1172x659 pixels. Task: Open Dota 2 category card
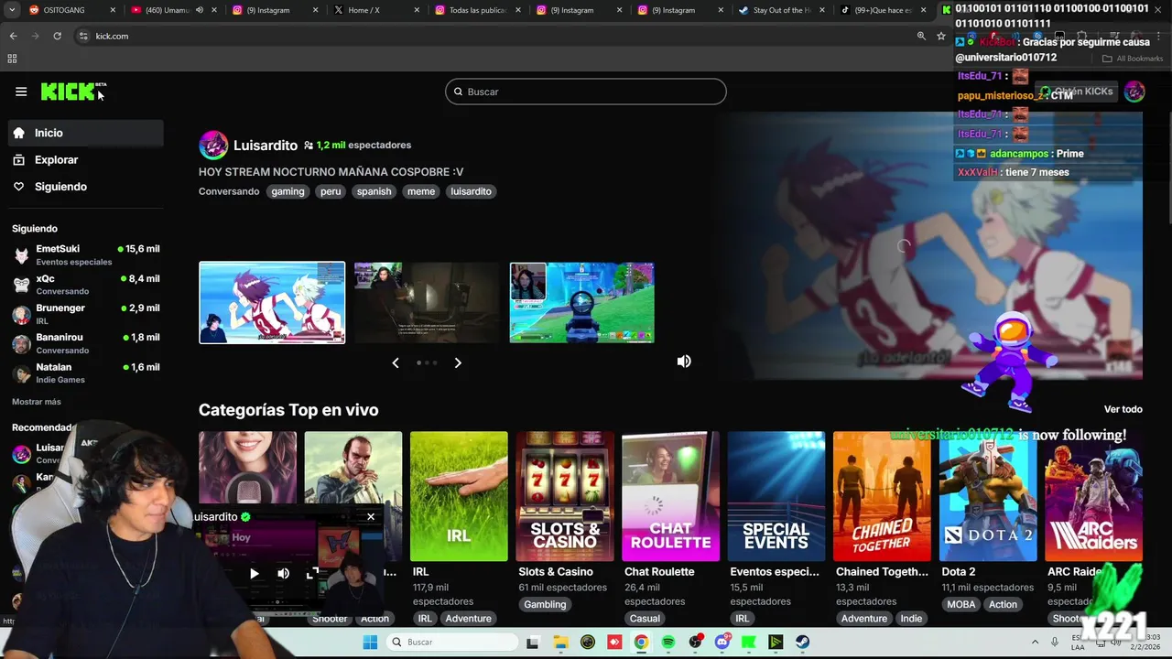988,496
